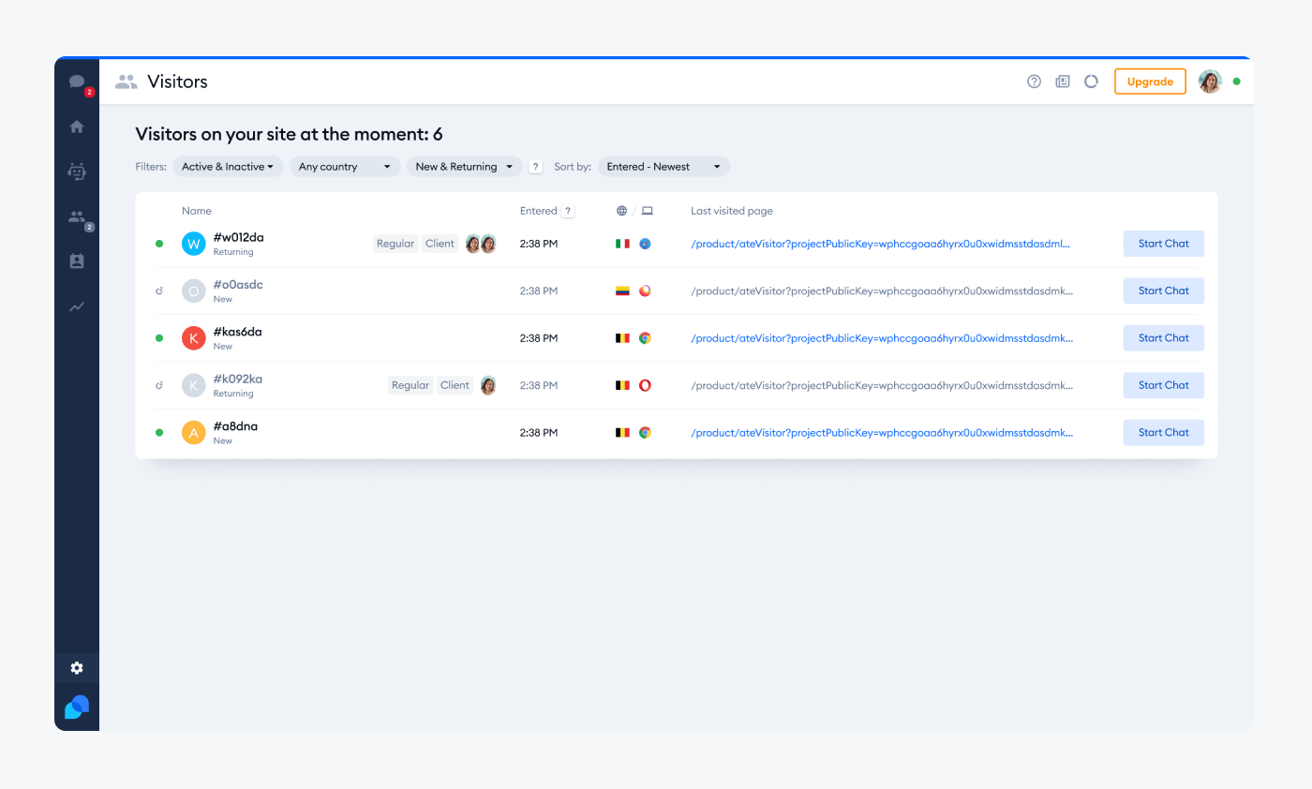Screen dimensions: 1312x789
Task: Open the chatbots robot icon
Action: pyautogui.click(x=77, y=171)
